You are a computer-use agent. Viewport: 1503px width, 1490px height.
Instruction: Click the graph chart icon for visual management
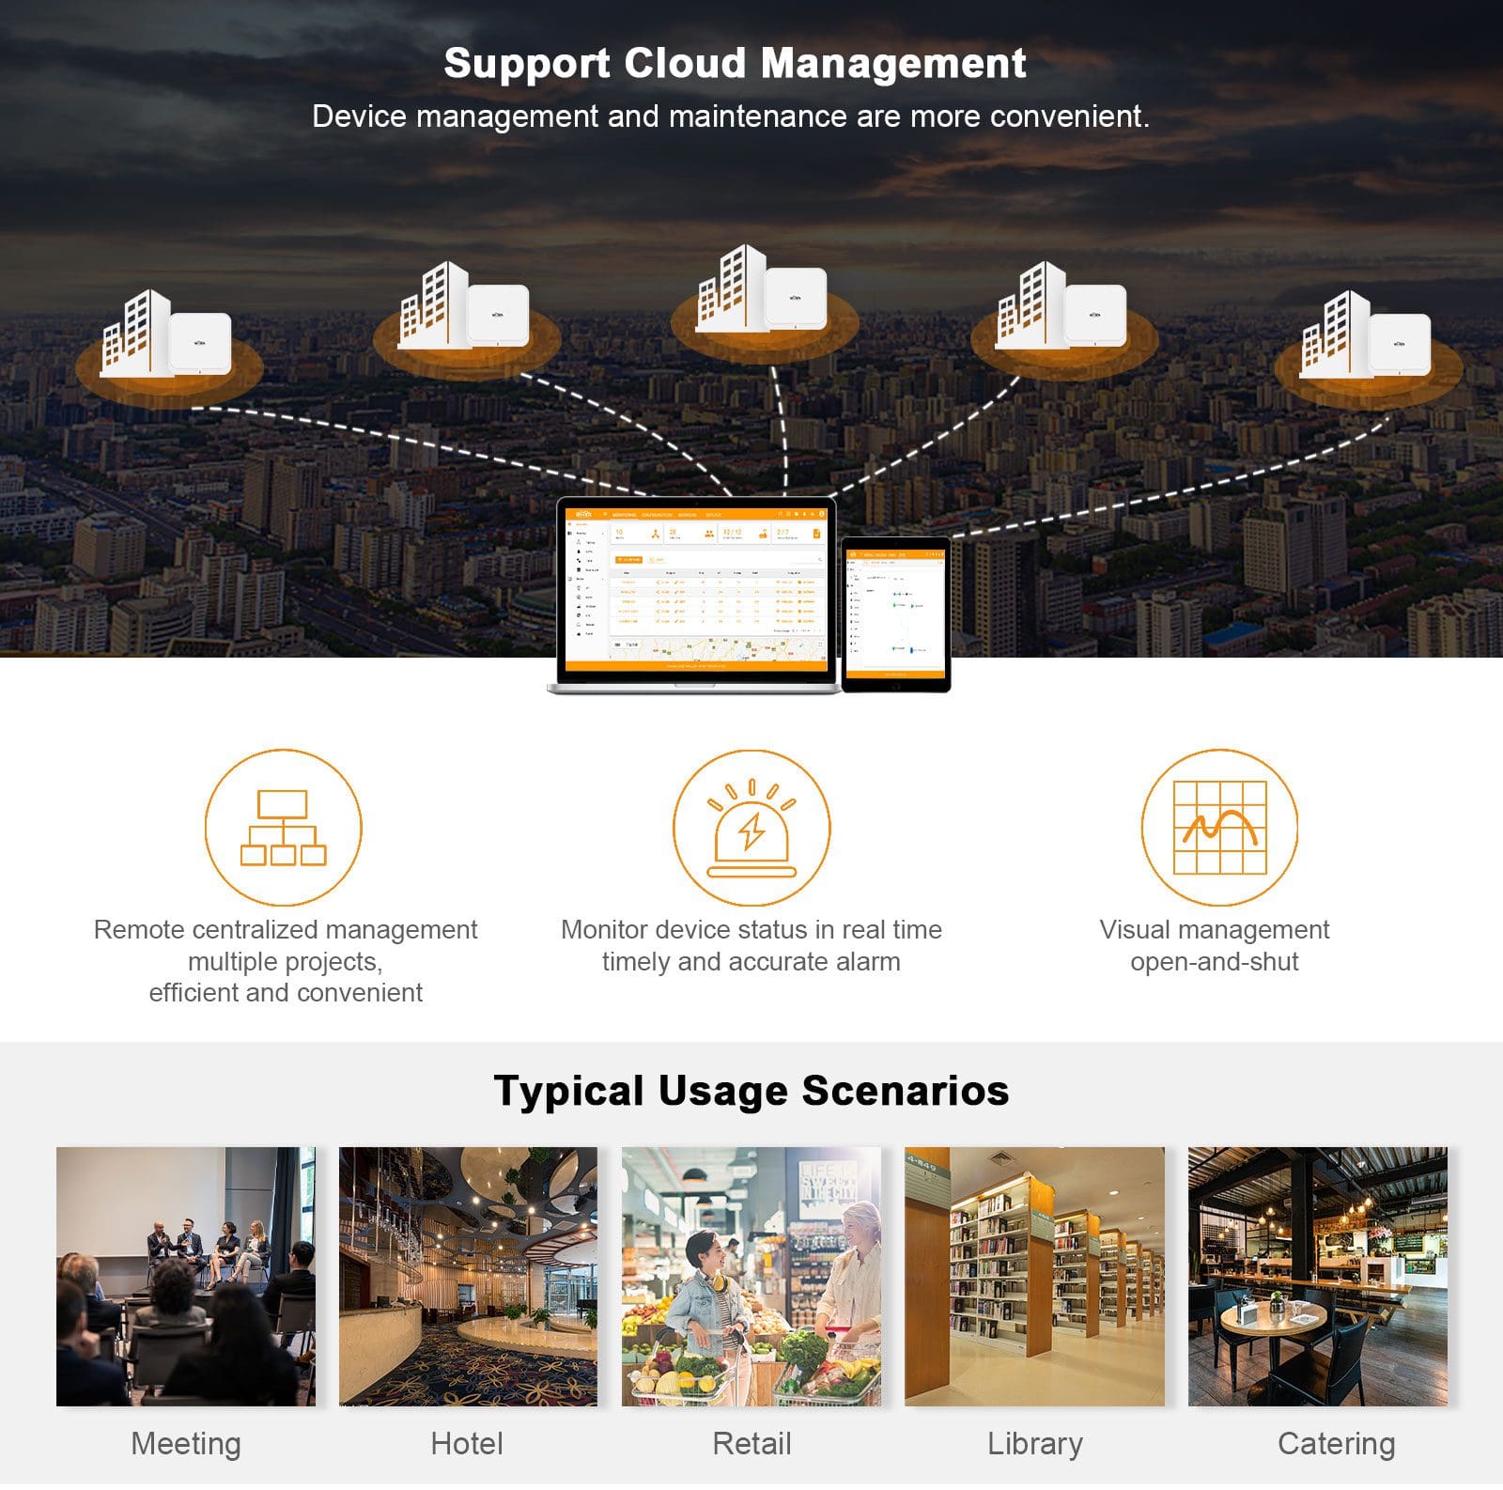coord(1219,828)
